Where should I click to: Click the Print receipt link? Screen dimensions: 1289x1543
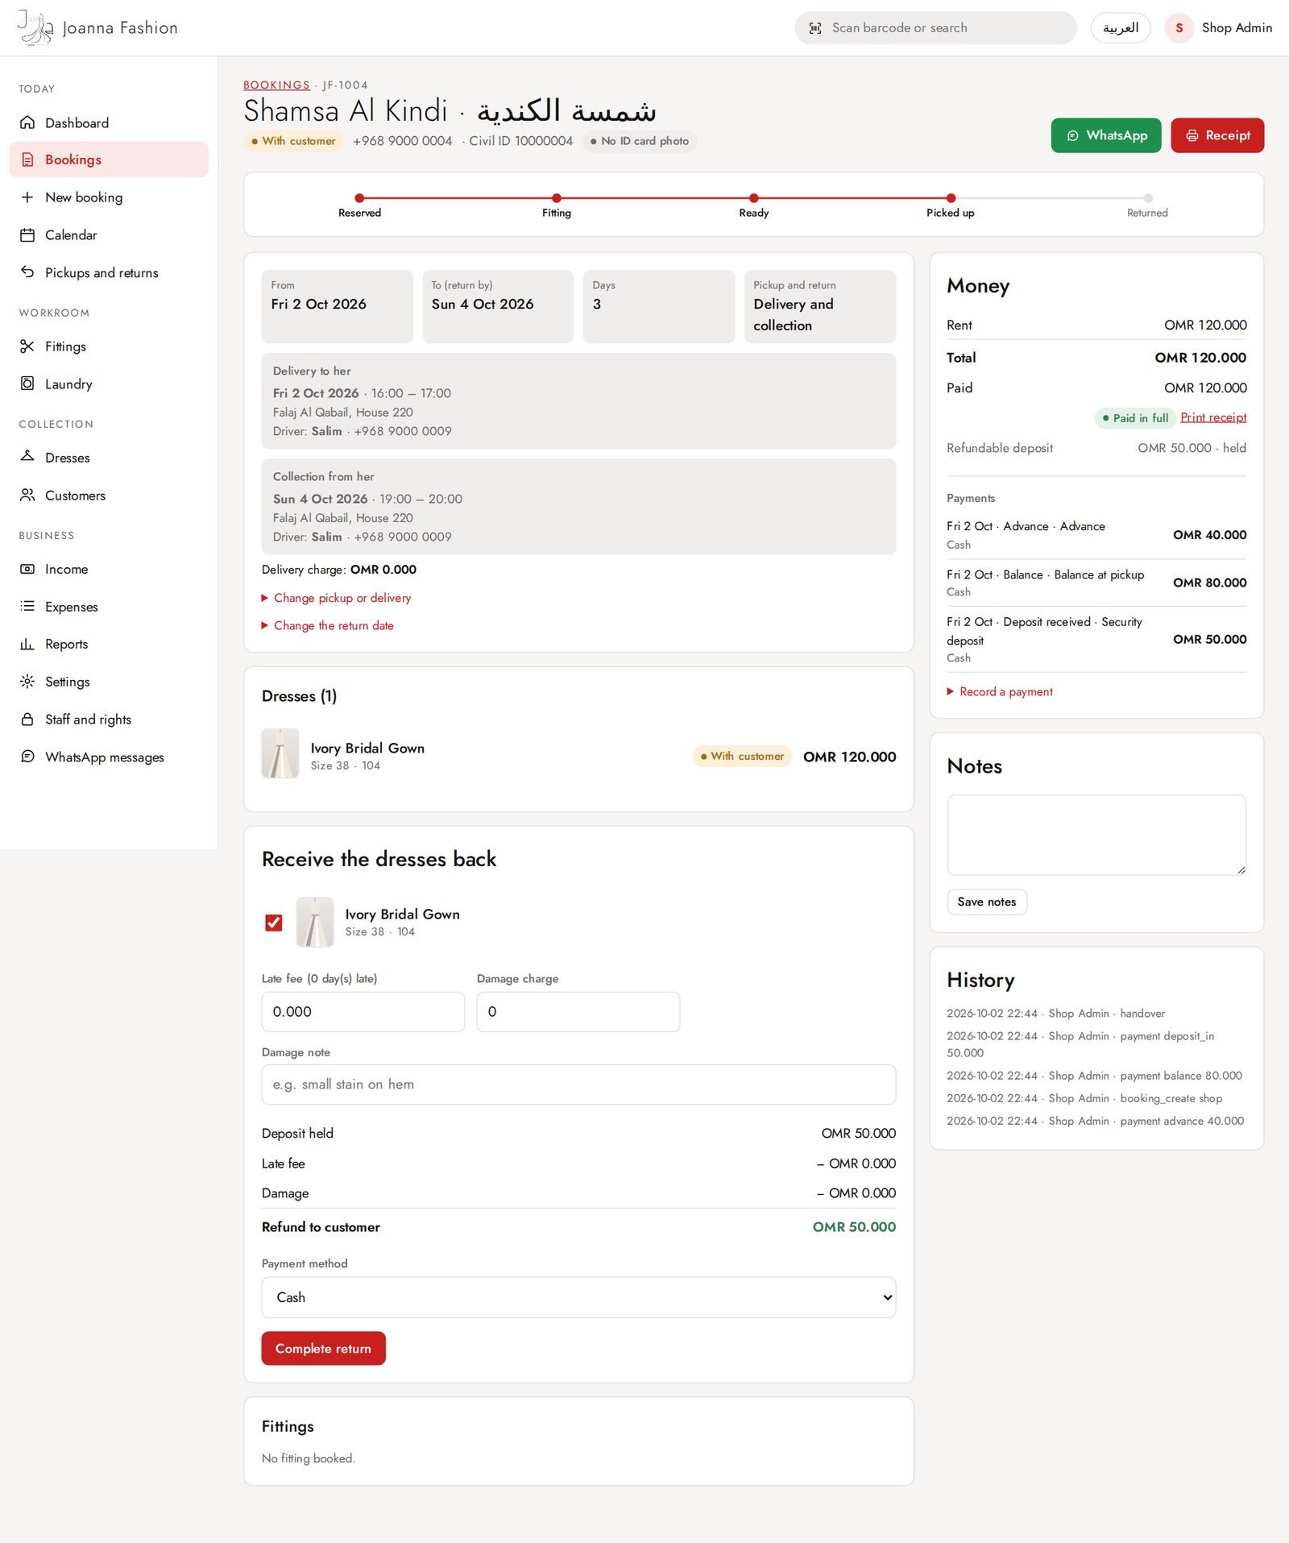pos(1213,417)
